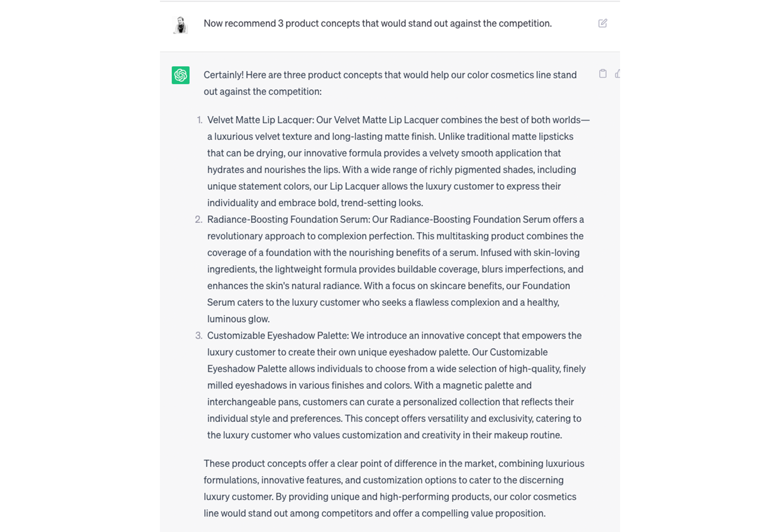Click the edit message pencil icon
Image resolution: width=780 pixels, height=532 pixels.
[x=603, y=23]
